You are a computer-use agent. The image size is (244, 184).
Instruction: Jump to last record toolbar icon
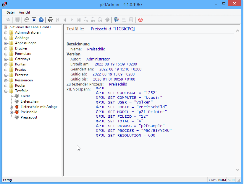click(x=79, y=20)
